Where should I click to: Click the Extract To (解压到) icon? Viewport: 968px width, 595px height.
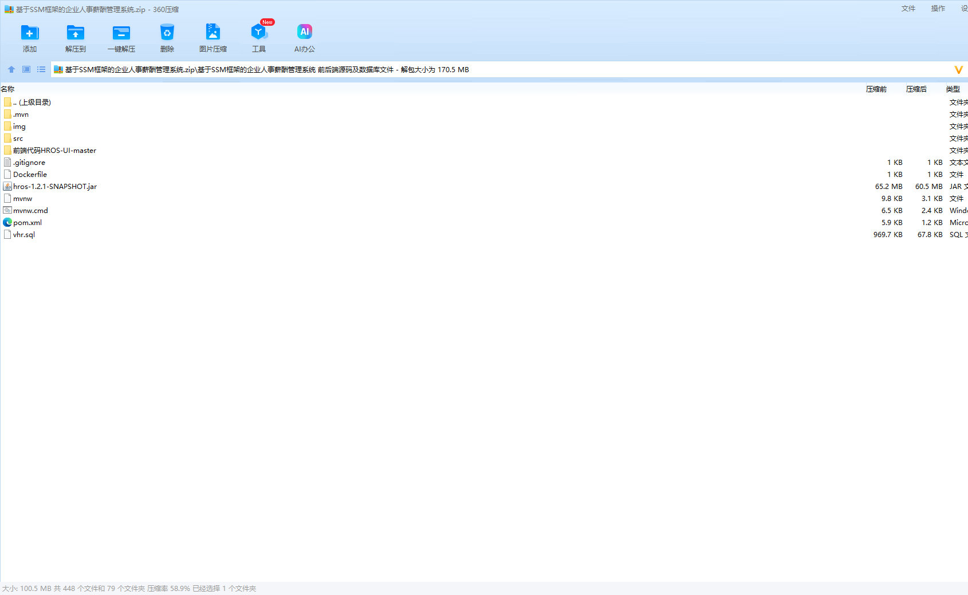coord(75,33)
